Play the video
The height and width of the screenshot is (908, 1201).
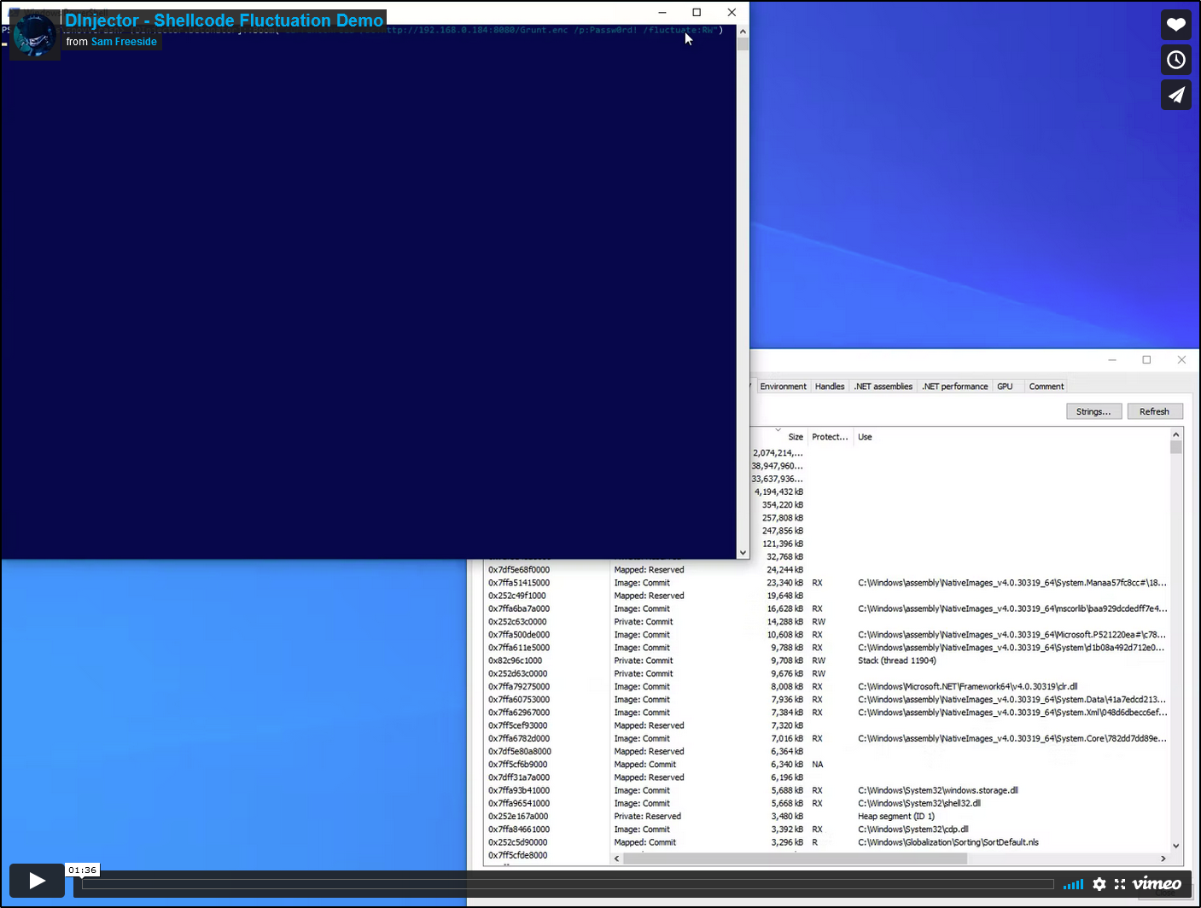pyautogui.click(x=37, y=881)
